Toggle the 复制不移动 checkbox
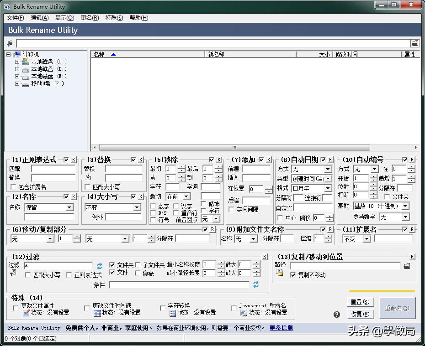 click(x=293, y=275)
